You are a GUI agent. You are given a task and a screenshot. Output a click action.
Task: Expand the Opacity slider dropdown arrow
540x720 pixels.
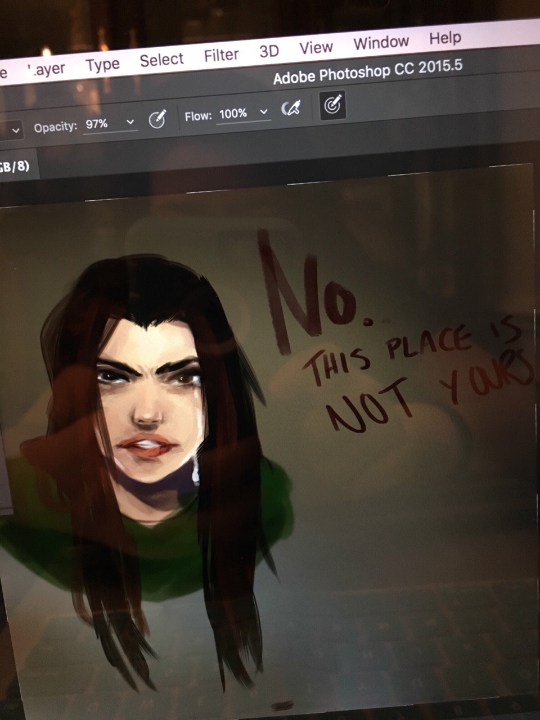[130, 122]
